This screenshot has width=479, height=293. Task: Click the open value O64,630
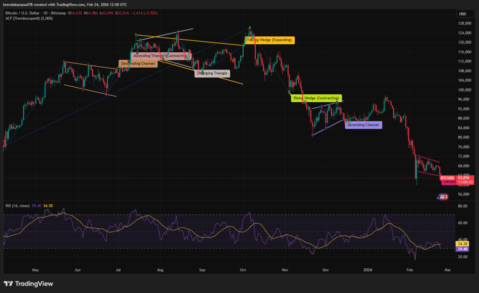[75, 13]
